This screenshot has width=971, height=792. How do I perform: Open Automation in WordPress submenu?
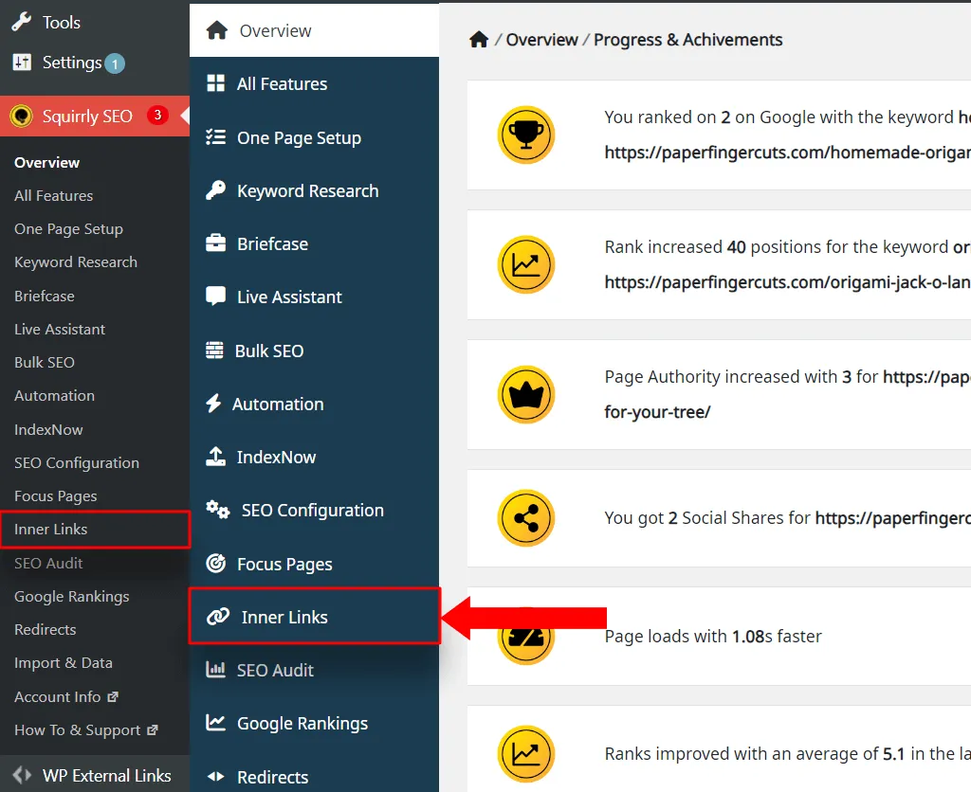(54, 395)
